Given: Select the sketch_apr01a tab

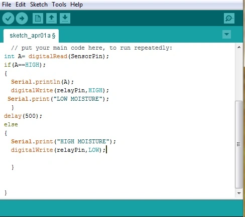Looking at the screenshot, I should tap(31, 36).
